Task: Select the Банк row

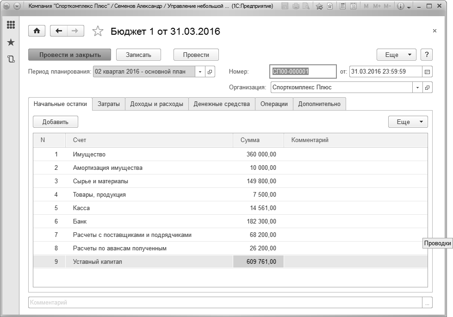Action: click(230, 221)
